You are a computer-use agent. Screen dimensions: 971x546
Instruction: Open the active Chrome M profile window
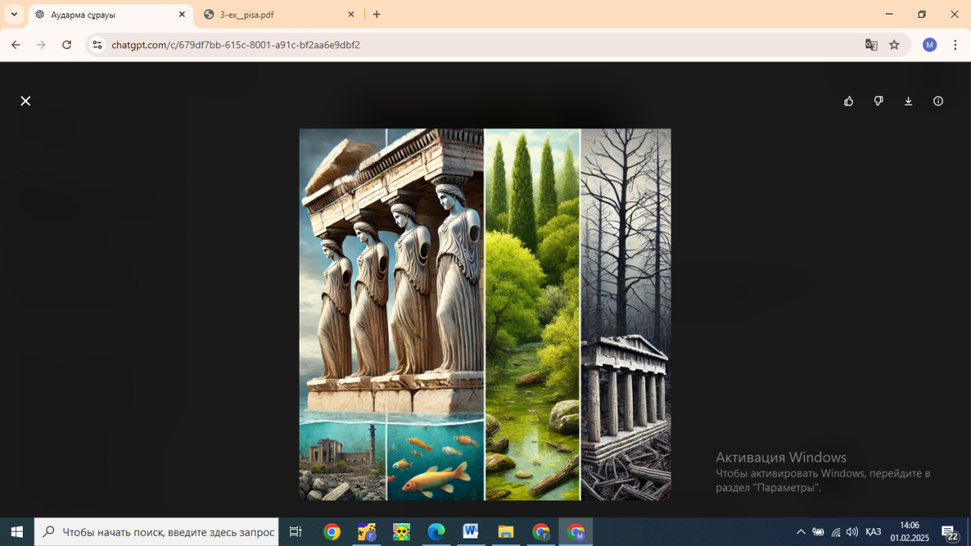(576, 532)
